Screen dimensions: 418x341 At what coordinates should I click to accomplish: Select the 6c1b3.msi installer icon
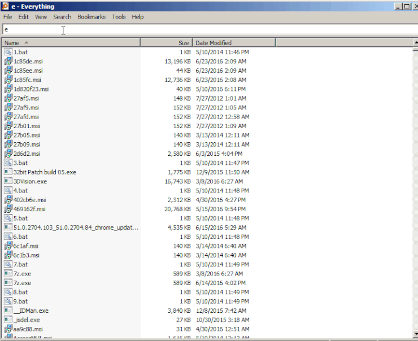8,255
